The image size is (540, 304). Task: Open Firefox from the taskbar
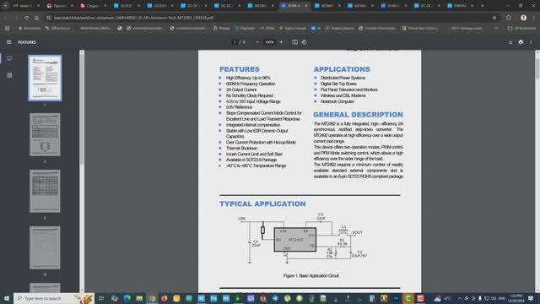pyautogui.click(x=165, y=298)
